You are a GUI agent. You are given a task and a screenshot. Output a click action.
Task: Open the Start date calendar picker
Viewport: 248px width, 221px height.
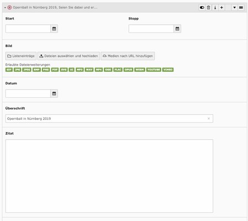pyautogui.click(x=54, y=29)
